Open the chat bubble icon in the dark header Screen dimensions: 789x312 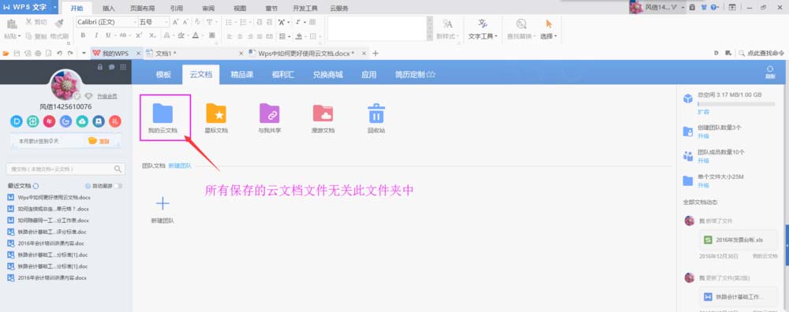point(112,67)
